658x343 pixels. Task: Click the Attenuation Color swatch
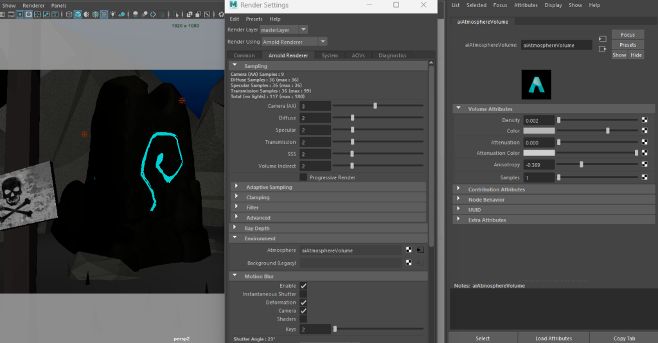point(539,153)
